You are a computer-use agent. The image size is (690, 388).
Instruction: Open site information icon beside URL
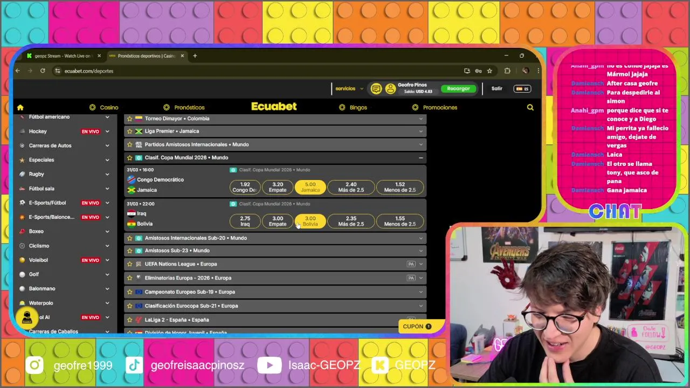pos(58,71)
